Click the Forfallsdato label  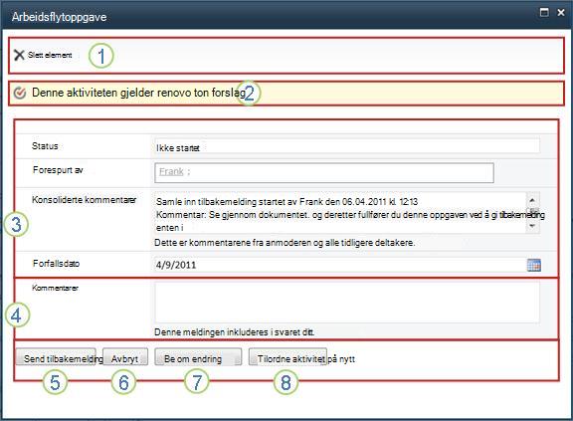point(56,264)
